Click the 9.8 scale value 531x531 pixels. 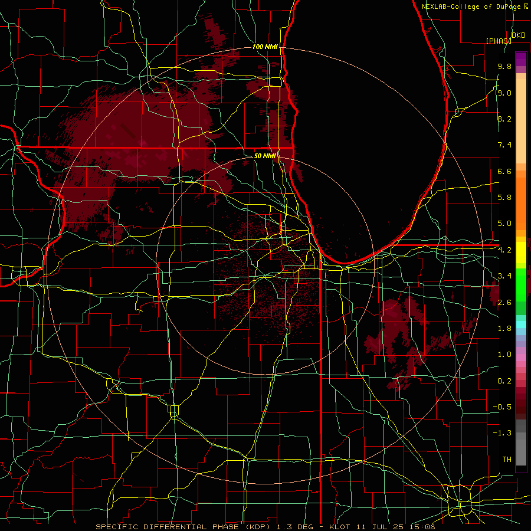coord(504,66)
